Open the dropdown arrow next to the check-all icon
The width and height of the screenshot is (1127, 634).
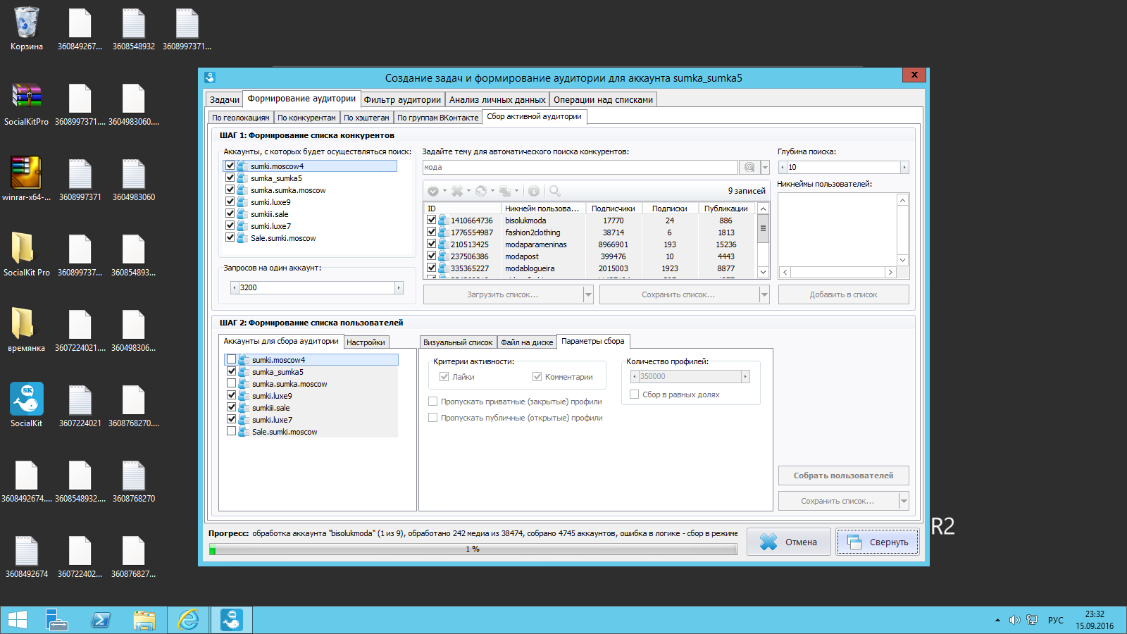pos(444,191)
